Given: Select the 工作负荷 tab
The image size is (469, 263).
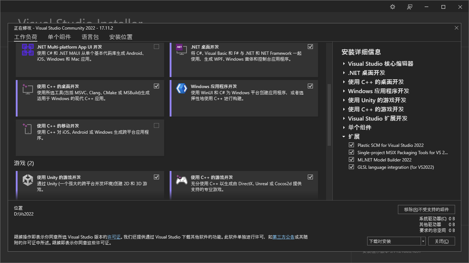Looking at the screenshot, I should 26,37.
